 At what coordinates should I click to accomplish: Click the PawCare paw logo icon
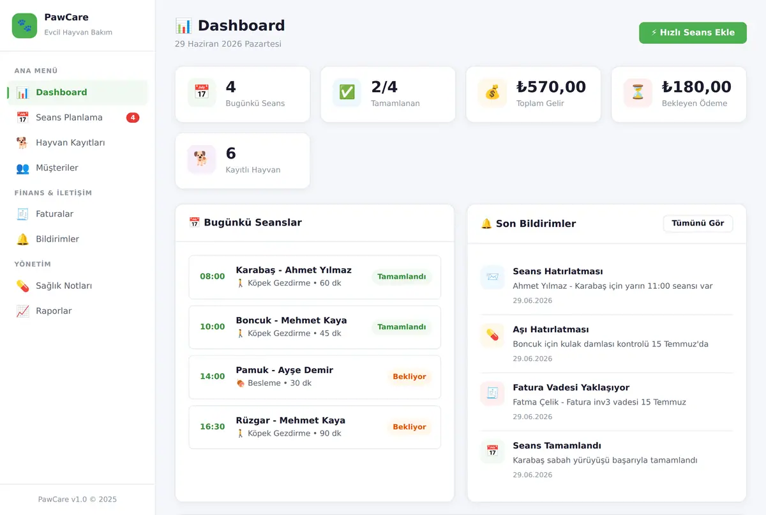coord(25,26)
